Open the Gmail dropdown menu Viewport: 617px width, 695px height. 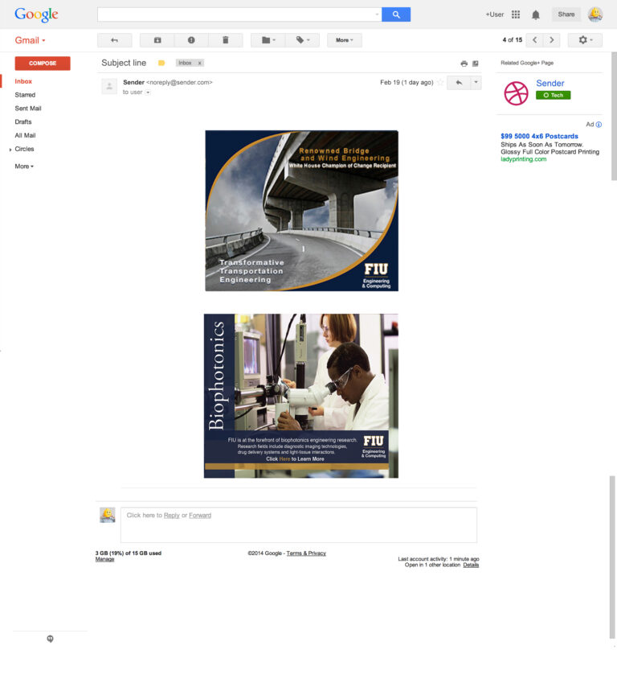click(x=30, y=40)
